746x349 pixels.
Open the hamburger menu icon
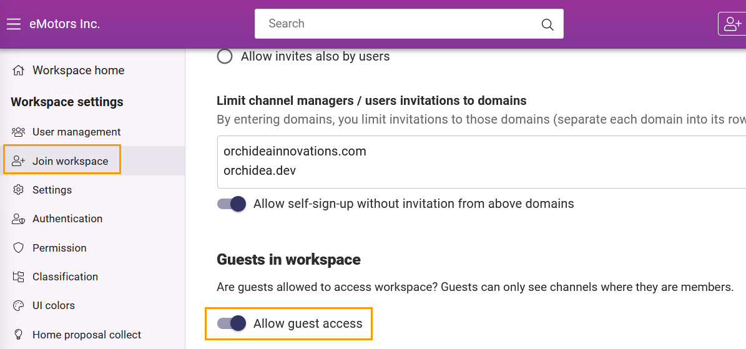(x=14, y=24)
